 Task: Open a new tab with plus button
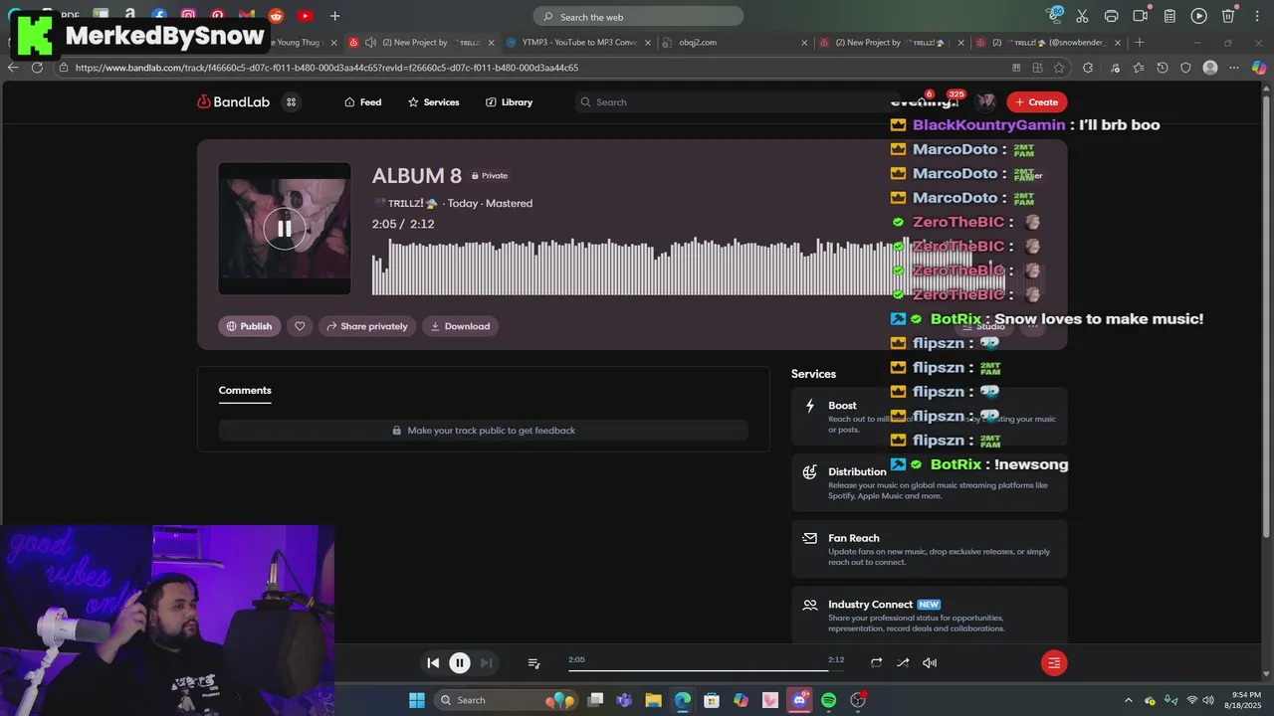click(1140, 43)
